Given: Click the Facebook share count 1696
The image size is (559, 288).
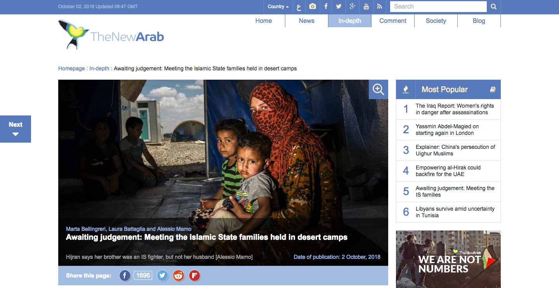Looking at the screenshot, I should pos(143,276).
